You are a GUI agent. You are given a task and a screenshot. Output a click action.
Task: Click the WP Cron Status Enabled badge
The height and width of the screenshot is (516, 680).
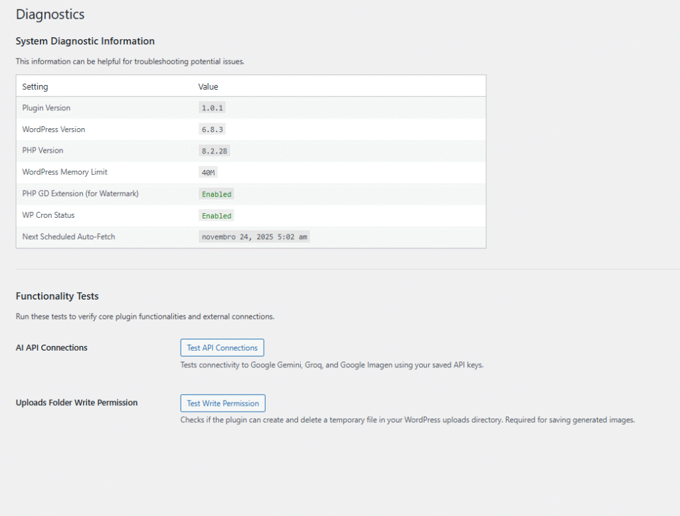[216, 215]
